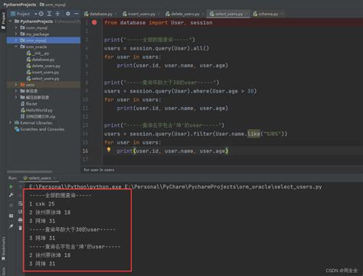Hide the Project panel with minus icon
363x276 pixels.
pos(77,14)
